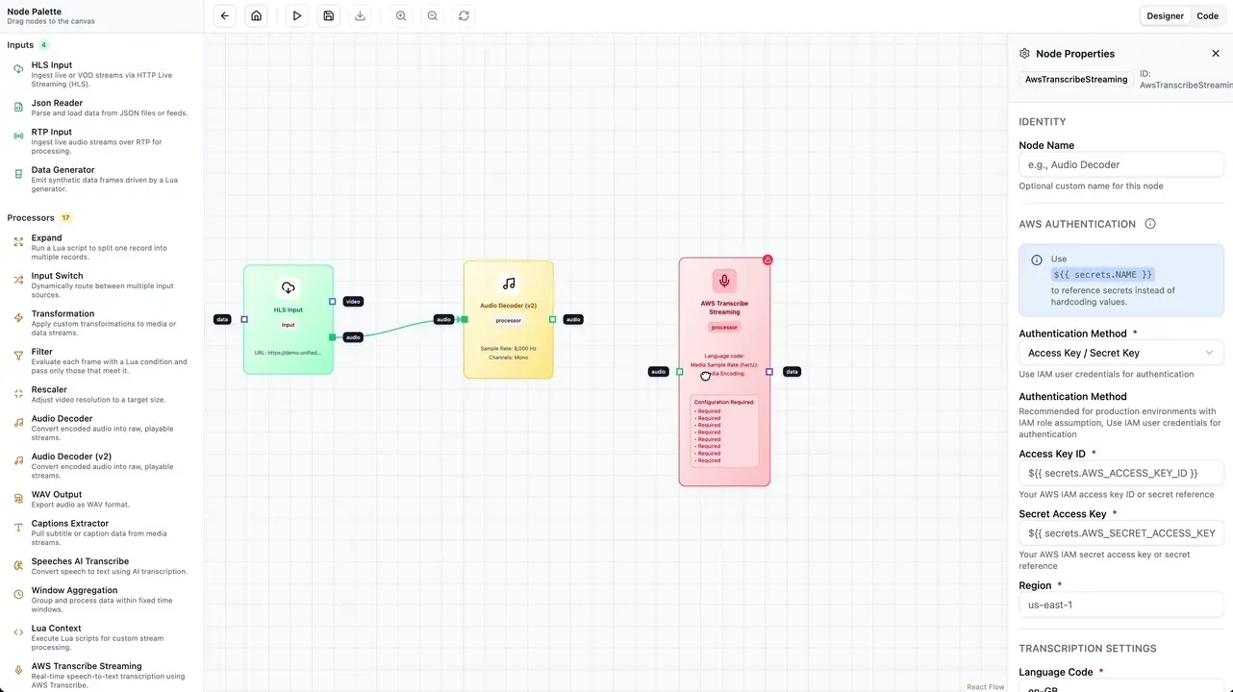Click the error badge on the AWS Transcribe node
The width and height of the screenshot is (1233, 692).
(x=767, y=259)
